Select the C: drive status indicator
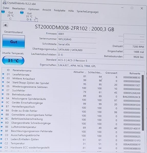This screenshot has width=147, height=153. coord(8,15)
